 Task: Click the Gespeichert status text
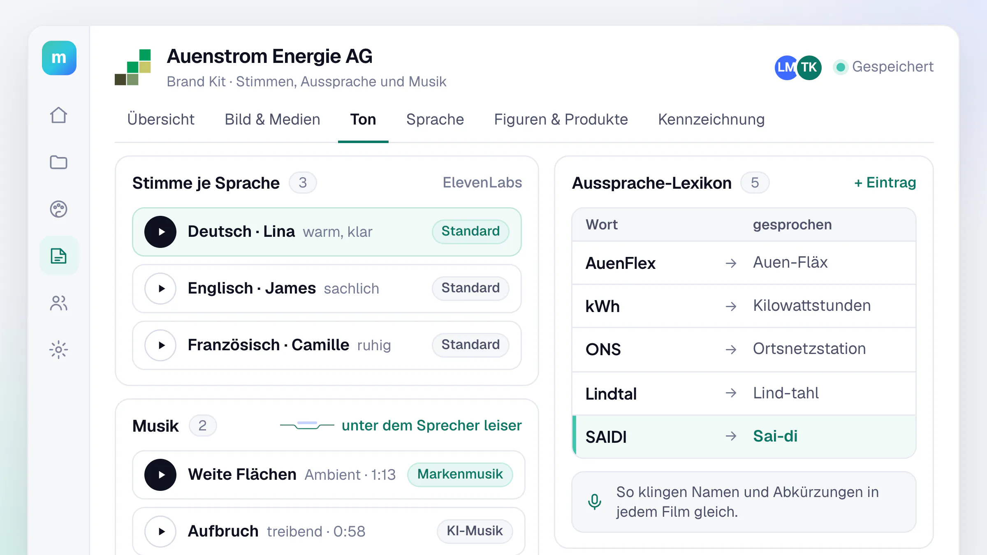point(893,67)
